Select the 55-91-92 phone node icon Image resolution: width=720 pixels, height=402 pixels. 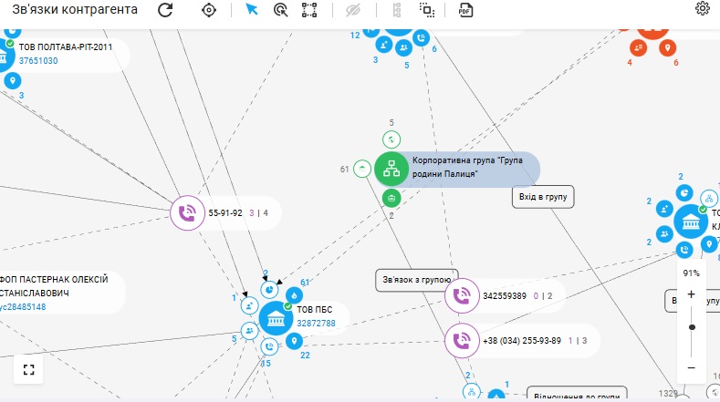[187, 212]
